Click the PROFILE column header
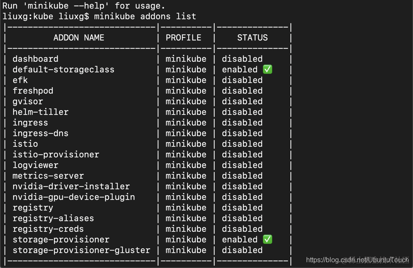Image resolution: width=413 pixels, height=268 pixels. [184, 37]
